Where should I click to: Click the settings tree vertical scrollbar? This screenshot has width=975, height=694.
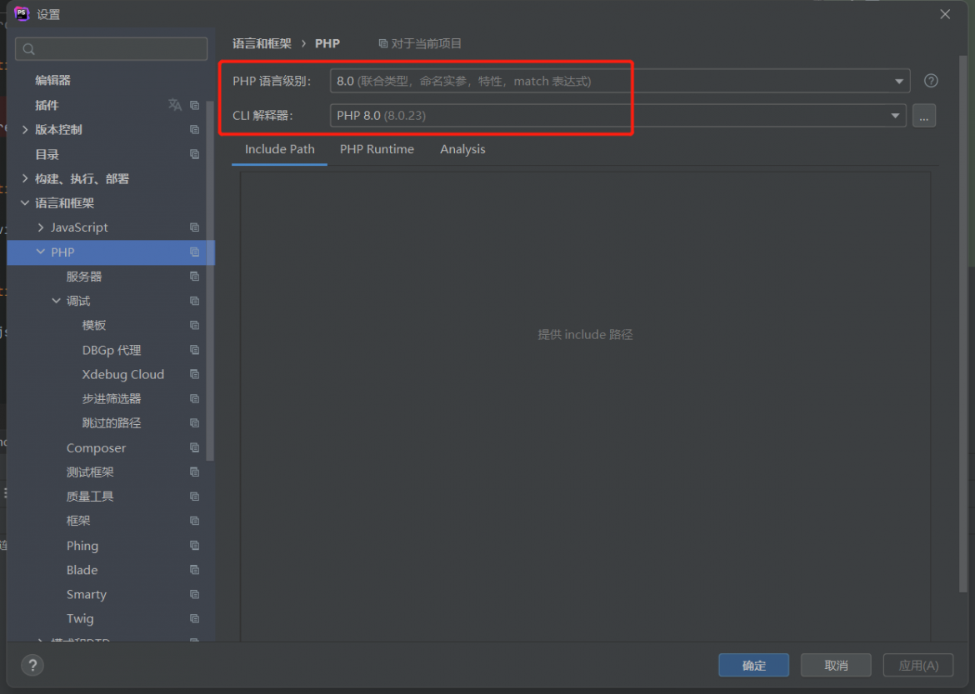click(210, 281)
